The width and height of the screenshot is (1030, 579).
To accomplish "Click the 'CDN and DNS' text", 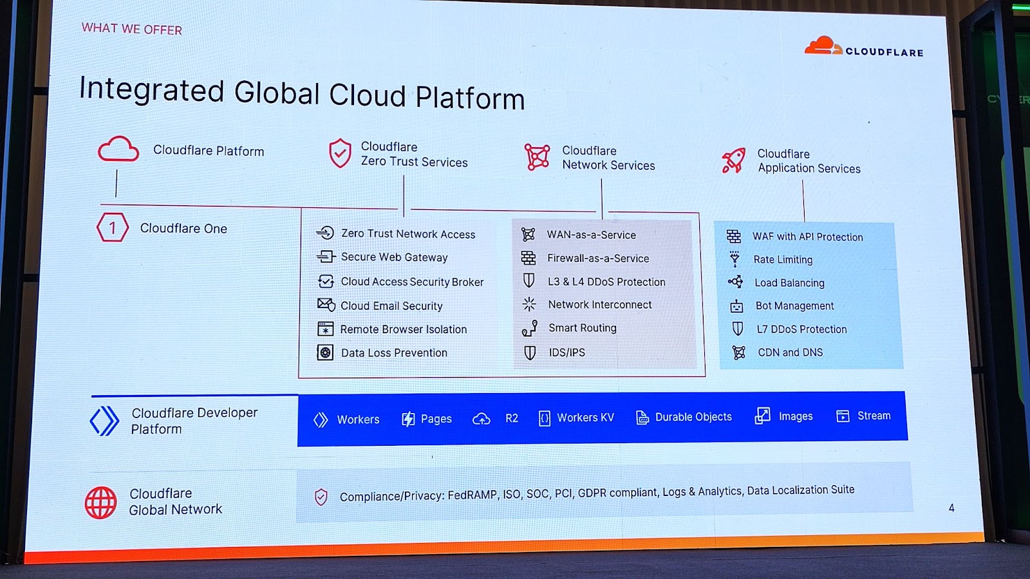I will tap(791, 352).
